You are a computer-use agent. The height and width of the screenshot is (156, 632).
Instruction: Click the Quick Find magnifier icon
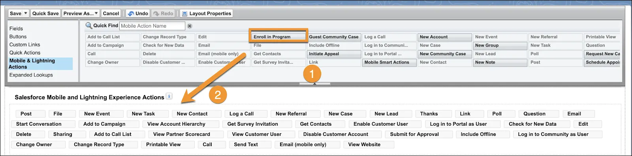tap(89, 26)
